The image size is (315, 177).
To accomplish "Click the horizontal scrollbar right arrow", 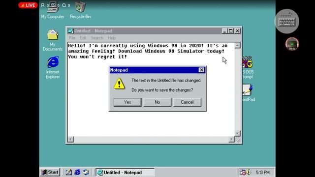I will (231, 139).
